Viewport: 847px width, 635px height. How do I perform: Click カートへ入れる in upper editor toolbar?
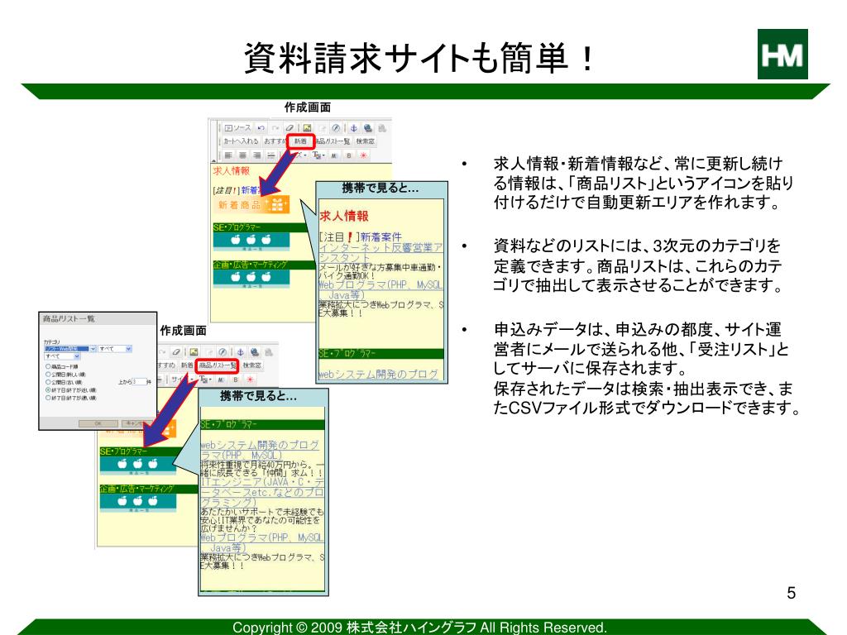tap(241, 141)
